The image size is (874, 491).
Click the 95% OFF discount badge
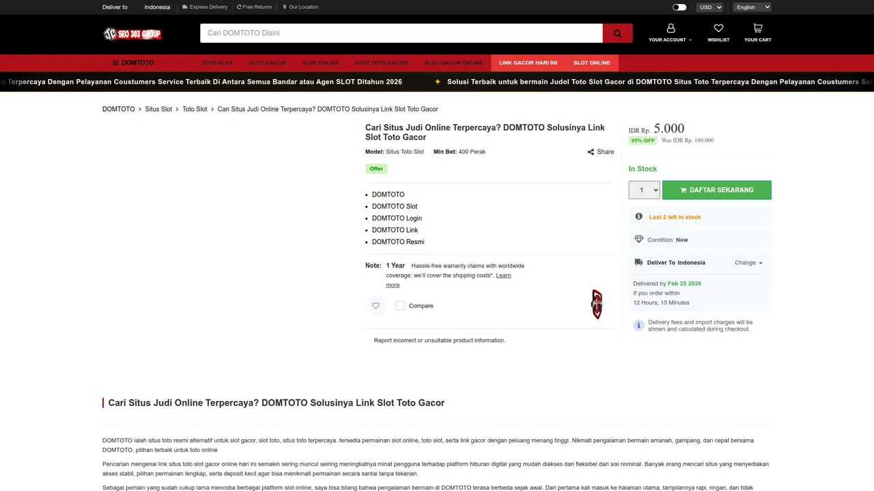(643, 140)
